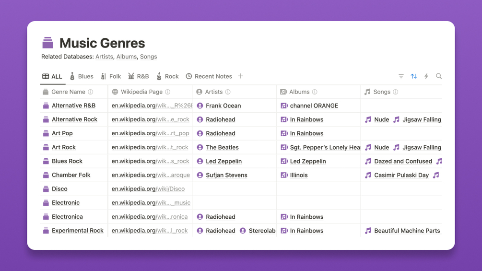Screen dimensions: 482x271
Task: Click info icon beside Wikipedia Page
Action: [x=167, y=92]
